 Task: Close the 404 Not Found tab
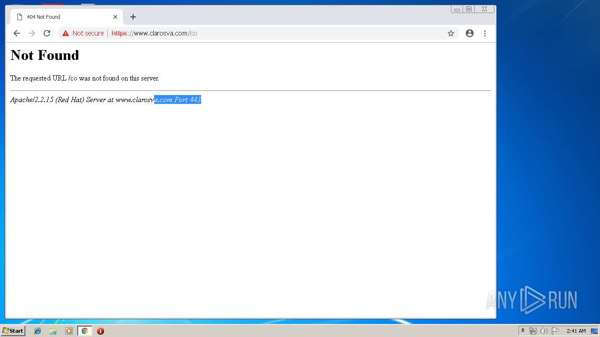115,17
